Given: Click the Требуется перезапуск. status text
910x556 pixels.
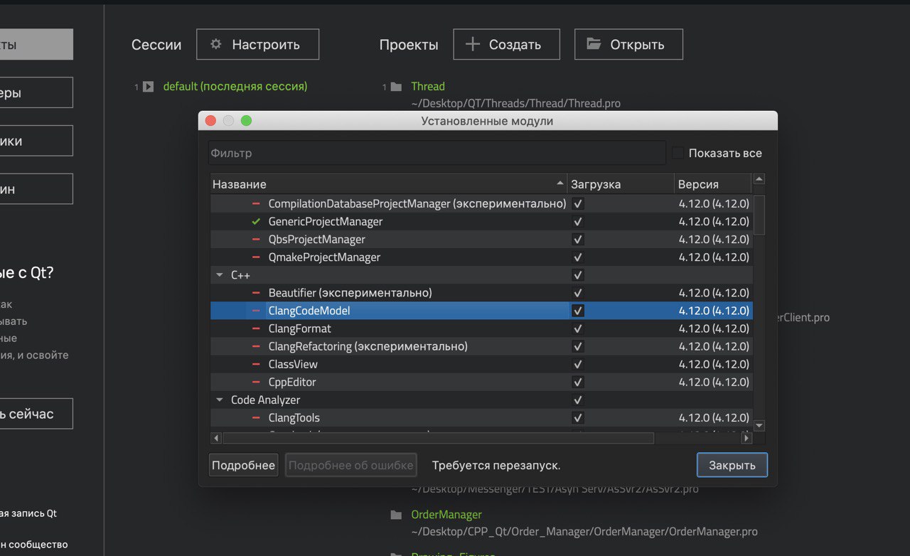Looking at the screenshot, I should pos(496,465).
